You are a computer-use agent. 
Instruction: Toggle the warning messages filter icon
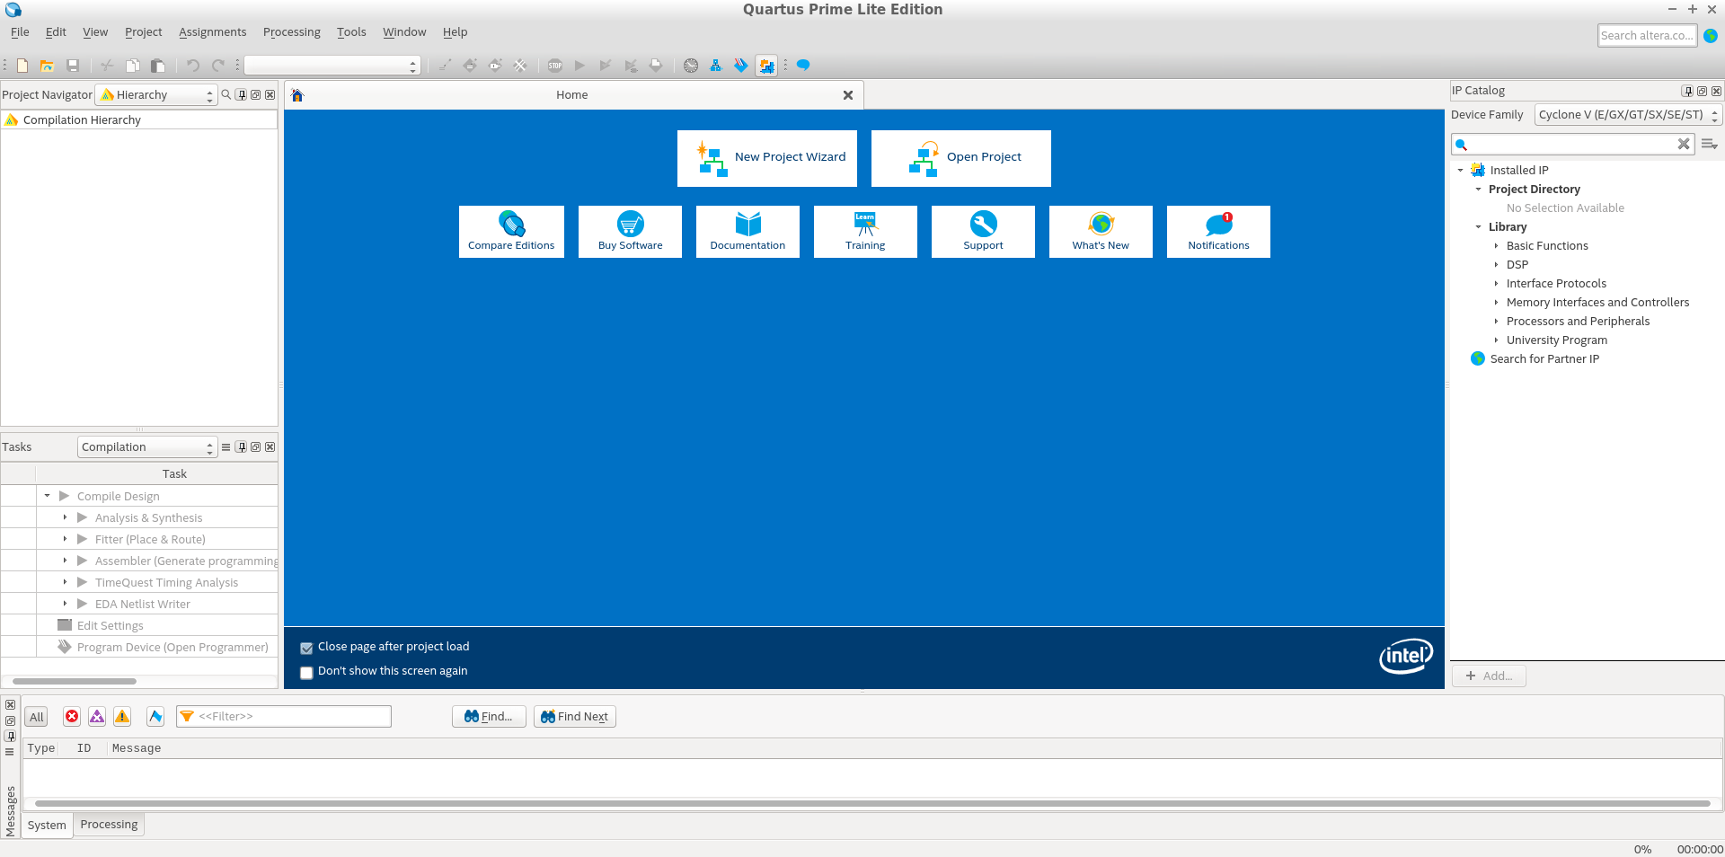[x=122, y=716]
